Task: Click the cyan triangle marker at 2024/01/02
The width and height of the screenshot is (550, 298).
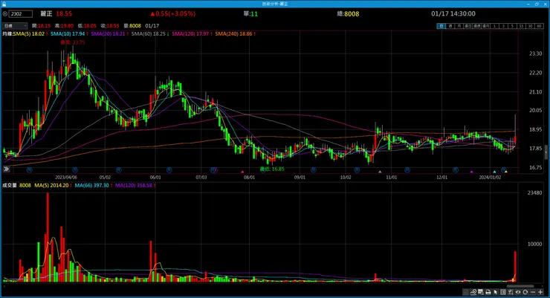Action: coord(494,172)
